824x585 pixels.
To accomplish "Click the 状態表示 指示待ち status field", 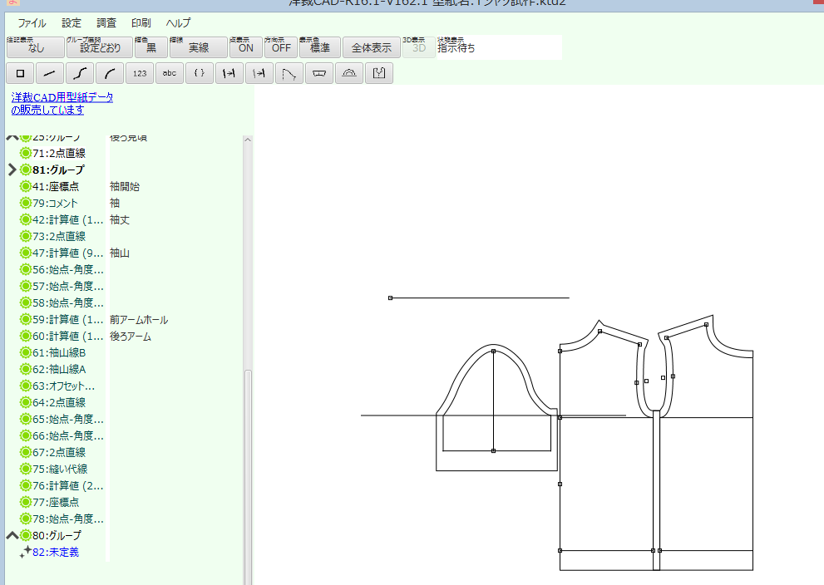I will 499,47.
